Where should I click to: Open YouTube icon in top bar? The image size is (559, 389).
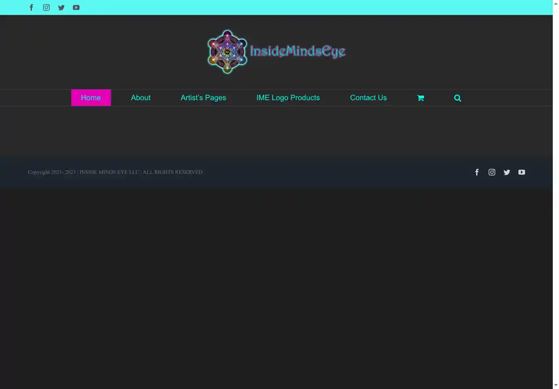click(x=76, y=7)
